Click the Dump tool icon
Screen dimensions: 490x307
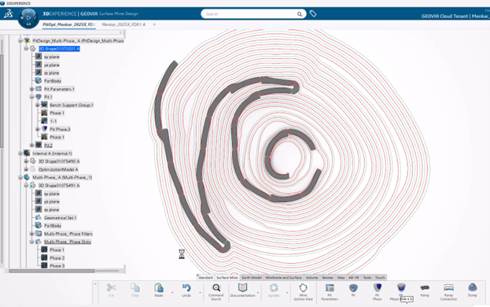pos(472,290)
